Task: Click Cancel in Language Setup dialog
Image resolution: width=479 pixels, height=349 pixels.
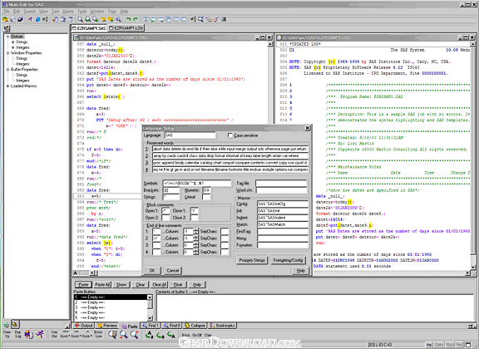Action: (173, 271)
